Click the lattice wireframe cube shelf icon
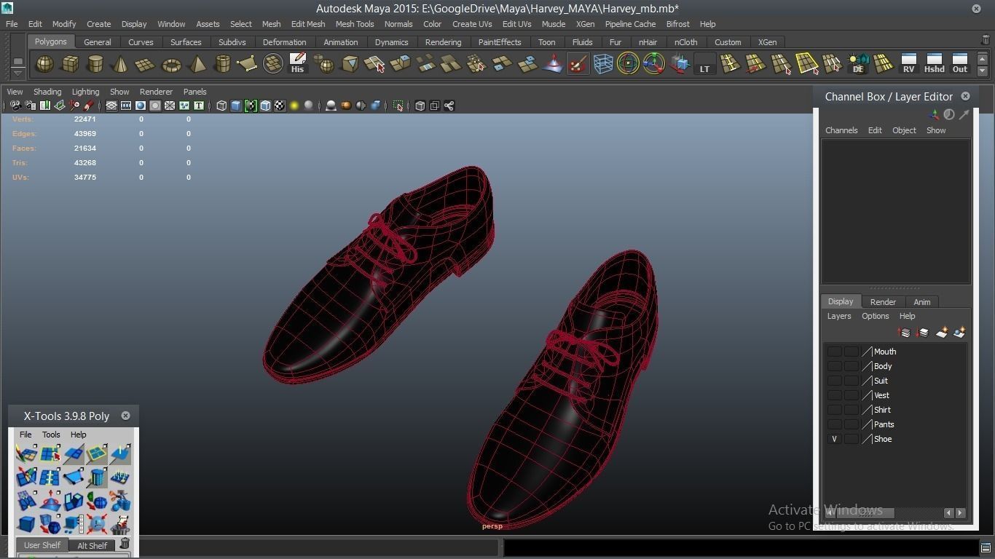 603,64
